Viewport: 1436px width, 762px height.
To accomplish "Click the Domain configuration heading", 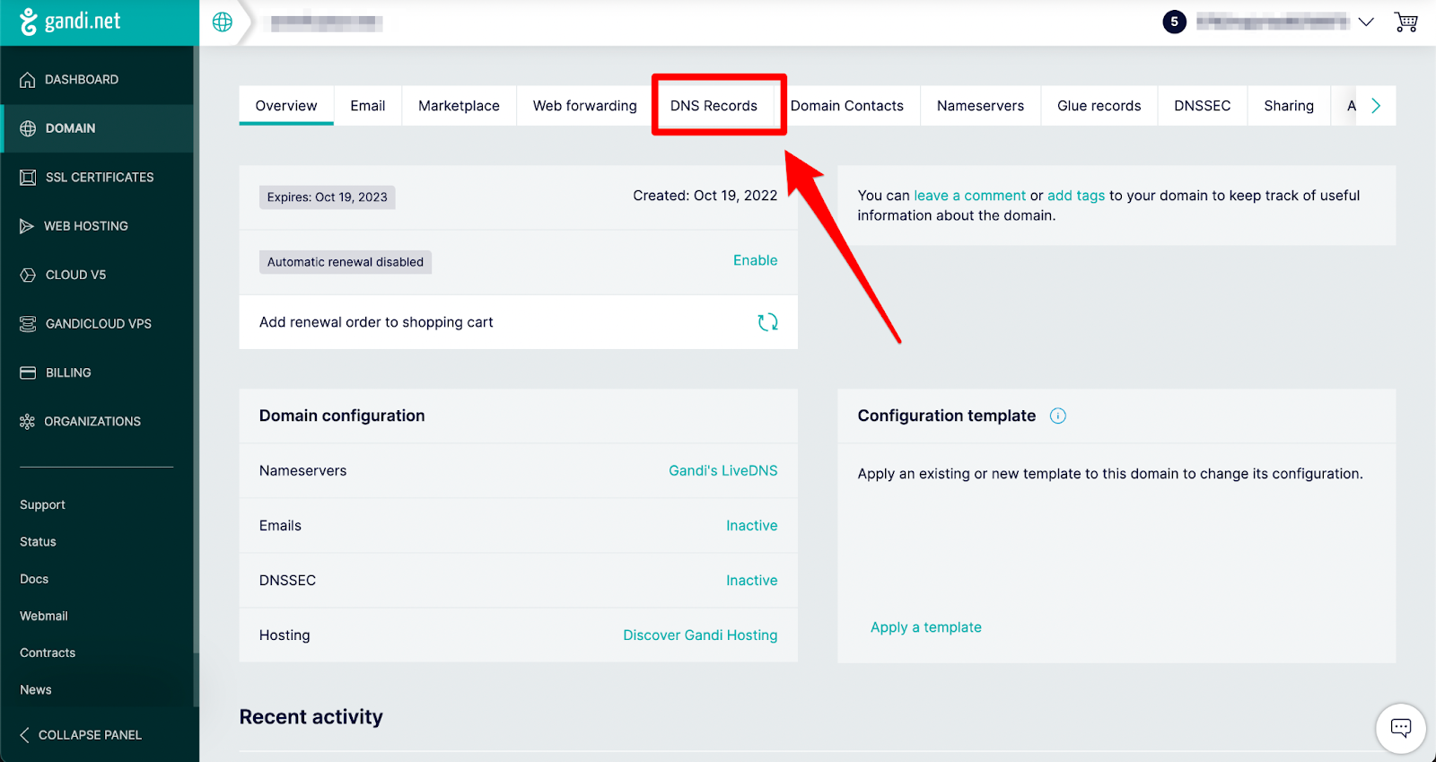I will click(342, 416).
